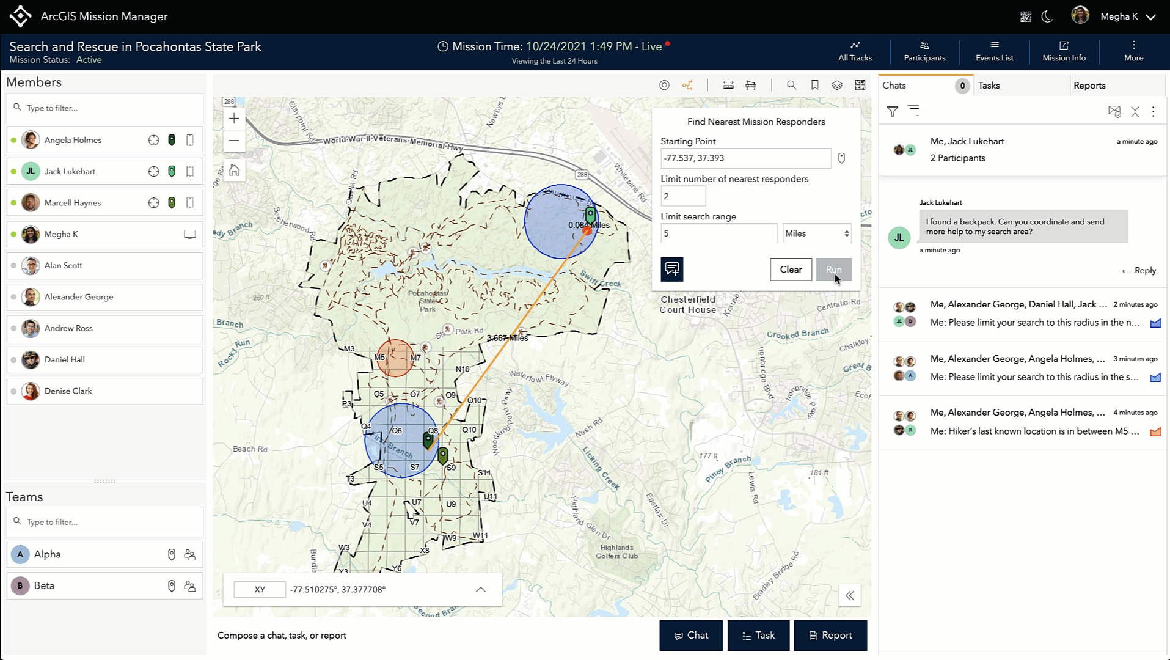This screenshot has width=1170, height=660.
Task: Click map home extent button
Action: point(234,170)
